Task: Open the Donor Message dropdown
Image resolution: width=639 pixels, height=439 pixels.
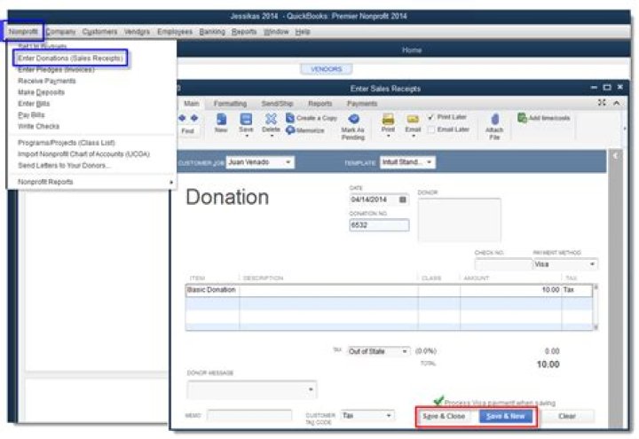Action: pyautogui.click(x=311, y=389)
